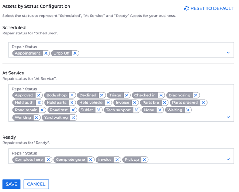This screenshot has width=239, height=192.
Task: Remove the Drop Off status chip
Action: coord(75,53)
